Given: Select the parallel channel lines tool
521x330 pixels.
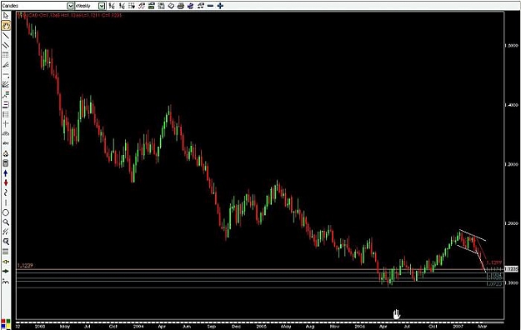Looking at the screenshot, I should [x=6, y=45].
